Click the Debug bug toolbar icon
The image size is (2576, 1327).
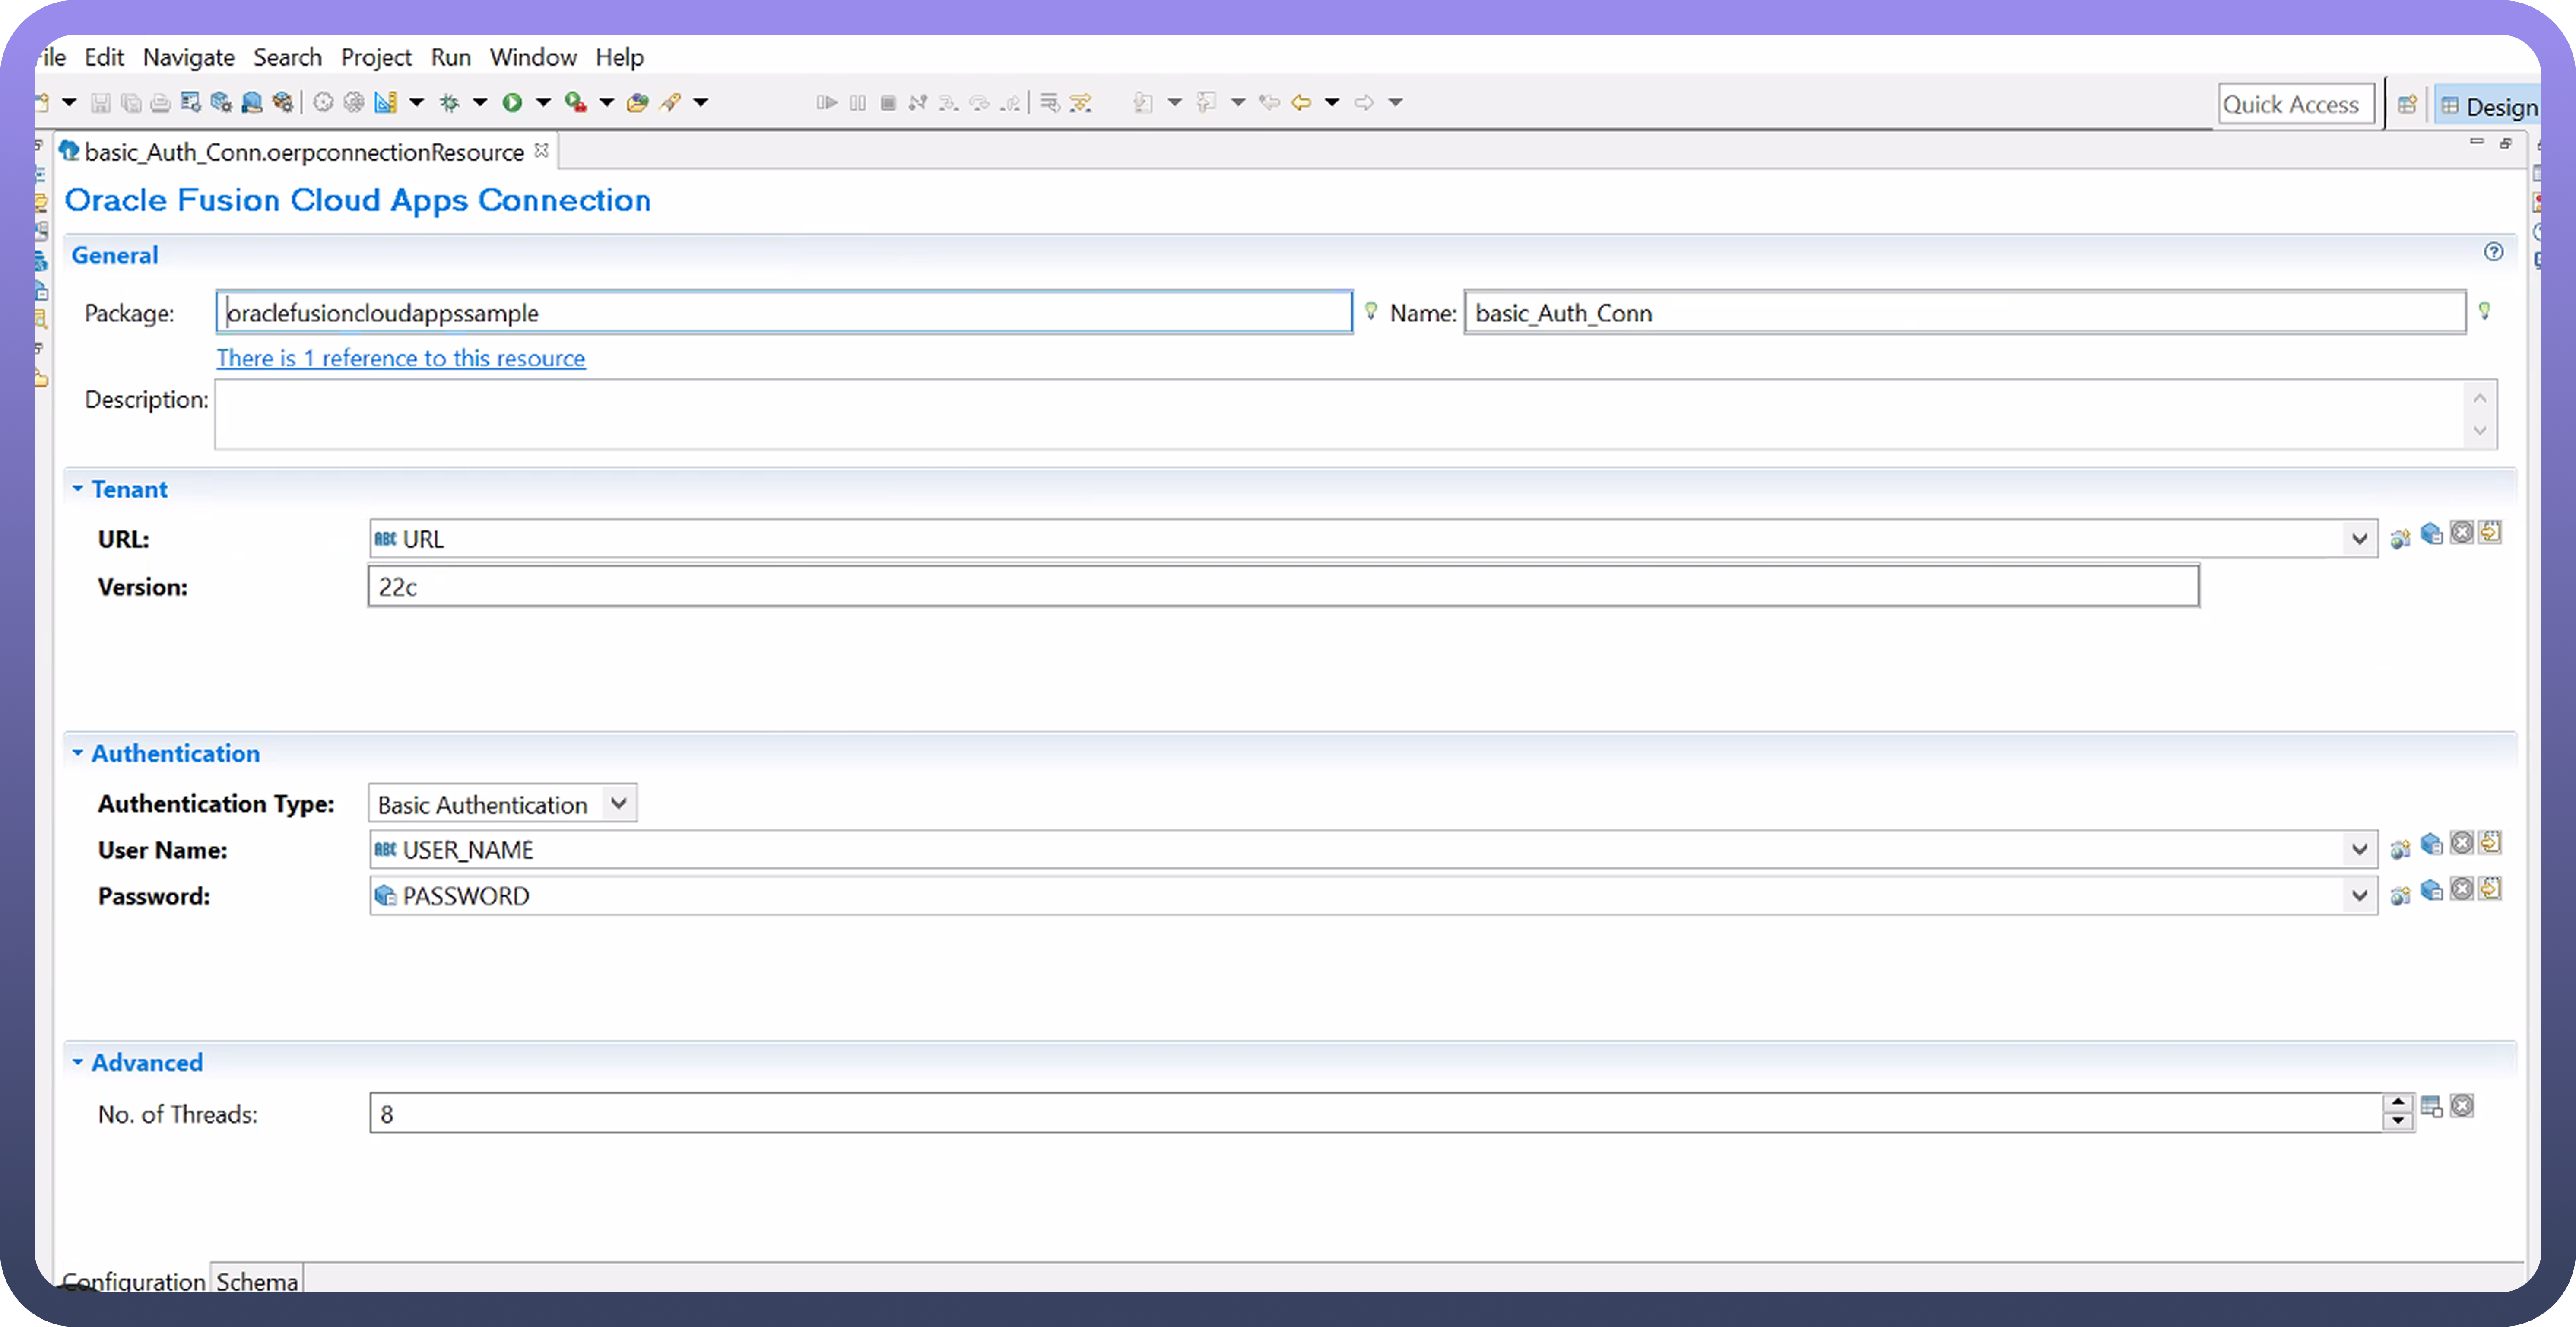point(450,102)
